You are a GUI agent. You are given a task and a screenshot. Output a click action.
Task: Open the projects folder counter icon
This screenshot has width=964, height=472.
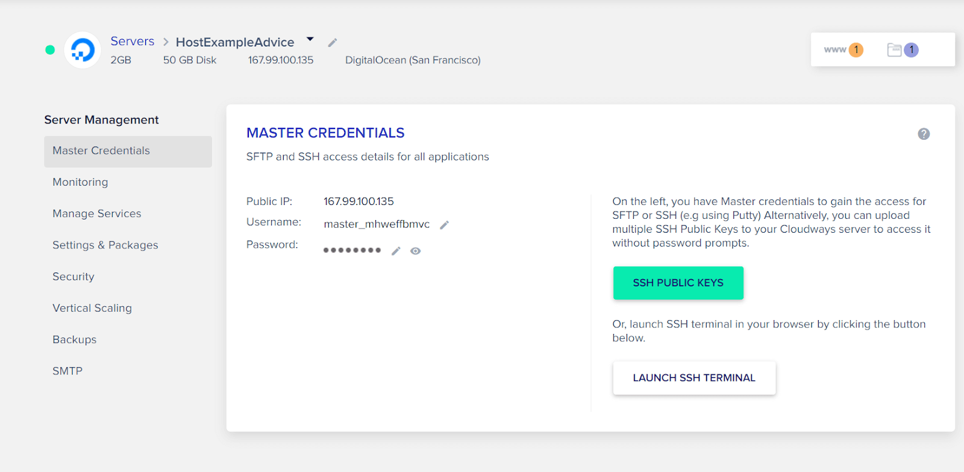coord(903,49)
